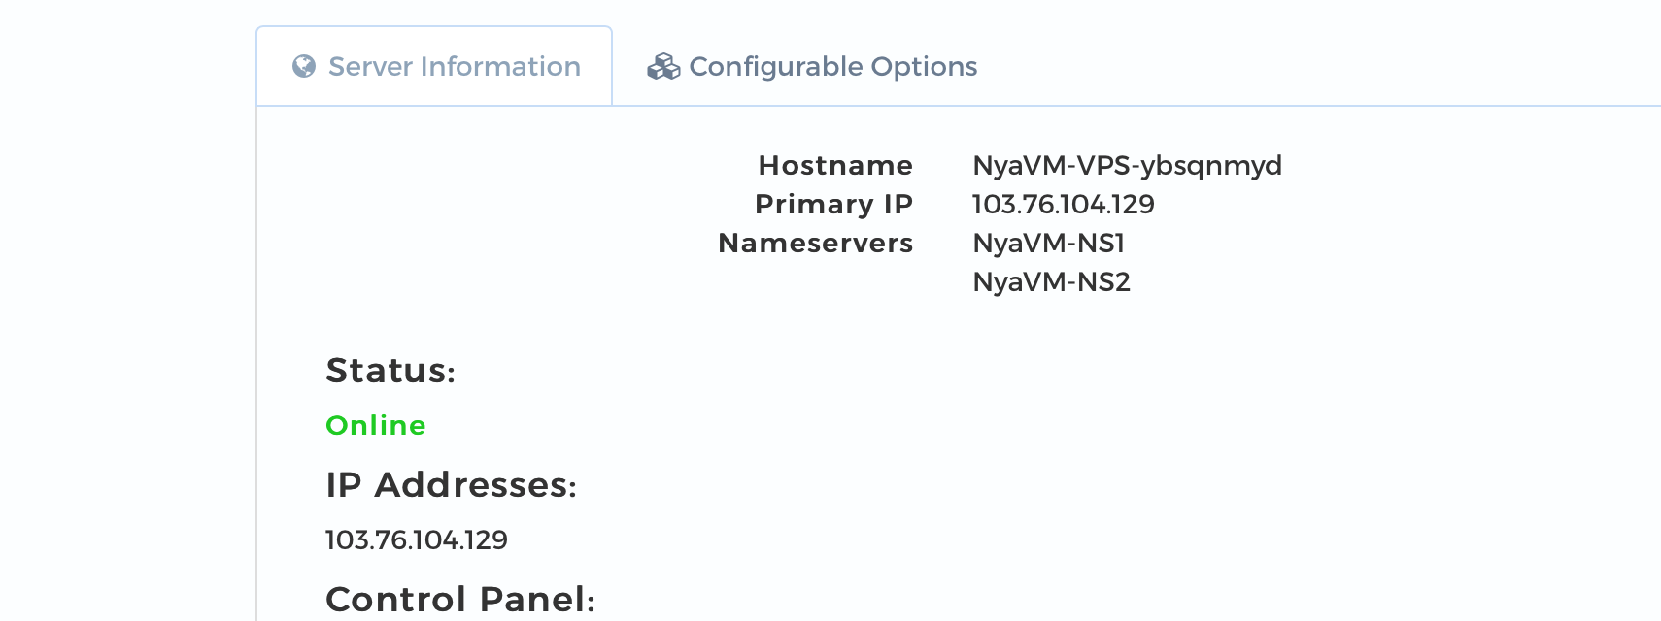1661x621 pixels.
Task: Click the IP listed under IP Addresses
Action: click(416, 539)
